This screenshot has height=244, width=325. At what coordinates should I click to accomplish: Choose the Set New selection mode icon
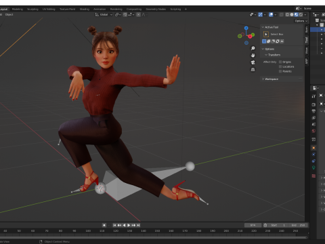tap(264, 41)
